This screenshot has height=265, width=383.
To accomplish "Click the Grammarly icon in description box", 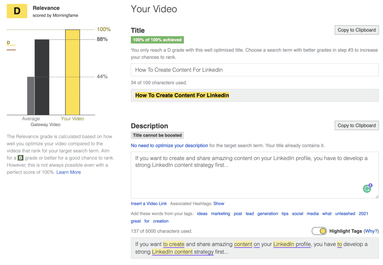I will pyautogui.click(x=367, y=188).
